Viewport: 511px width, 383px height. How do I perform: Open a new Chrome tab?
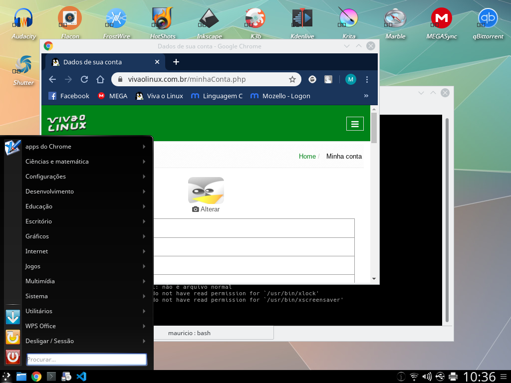(x=176, y=62)
